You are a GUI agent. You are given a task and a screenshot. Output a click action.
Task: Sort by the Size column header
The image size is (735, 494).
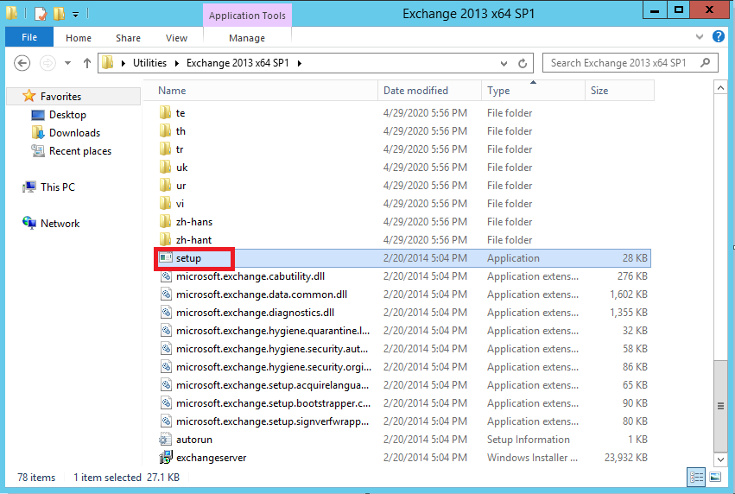point(619,91)
